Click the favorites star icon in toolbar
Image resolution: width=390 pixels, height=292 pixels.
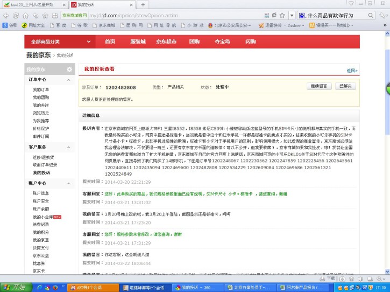(x=45, y=16)
